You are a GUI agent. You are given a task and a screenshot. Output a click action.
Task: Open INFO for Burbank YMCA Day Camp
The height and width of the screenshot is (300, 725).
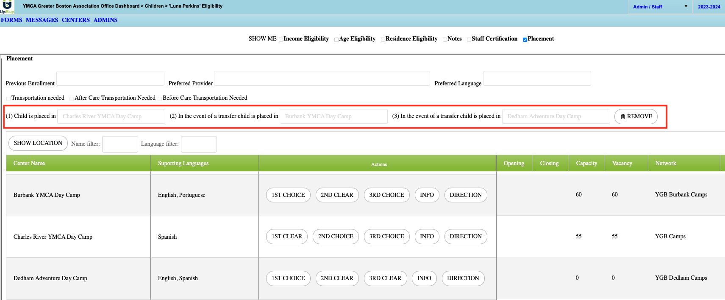(427, 195)
